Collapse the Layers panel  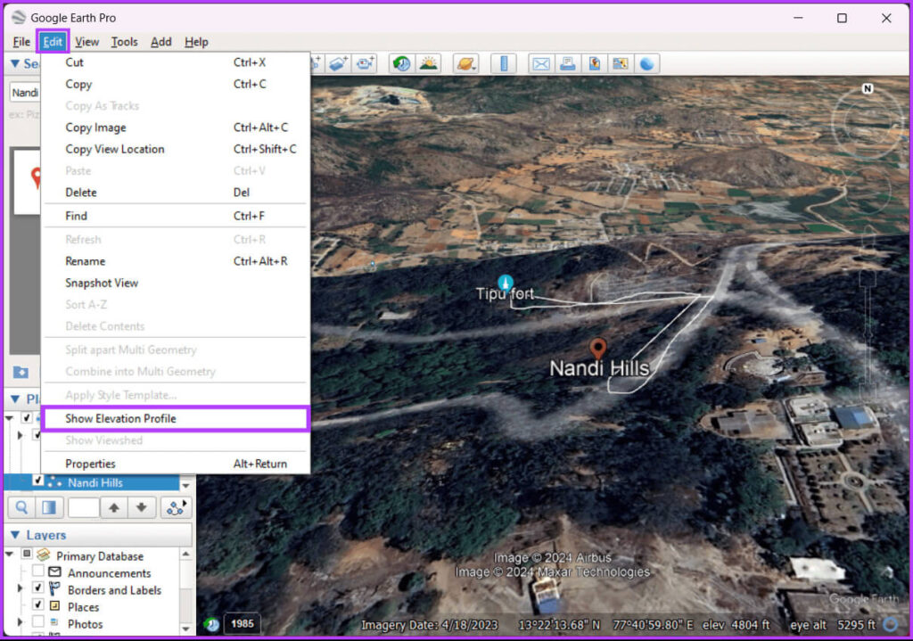15,535
